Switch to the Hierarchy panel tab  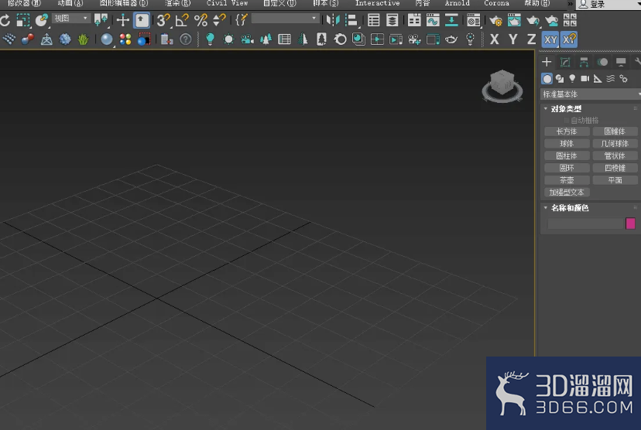click(584, 62)
